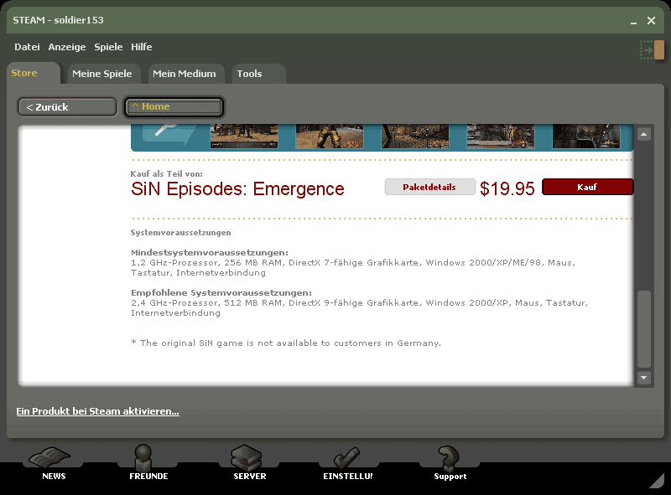Viewport: 671px width, 495px height.
Task: Click the $19.95 price text
Action: [x=507, y=188]
